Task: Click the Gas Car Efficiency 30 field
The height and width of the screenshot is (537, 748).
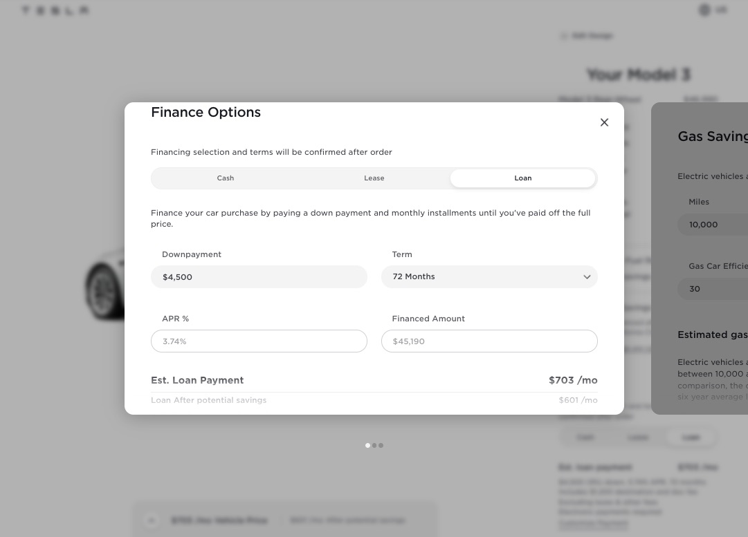Action: 713,289
